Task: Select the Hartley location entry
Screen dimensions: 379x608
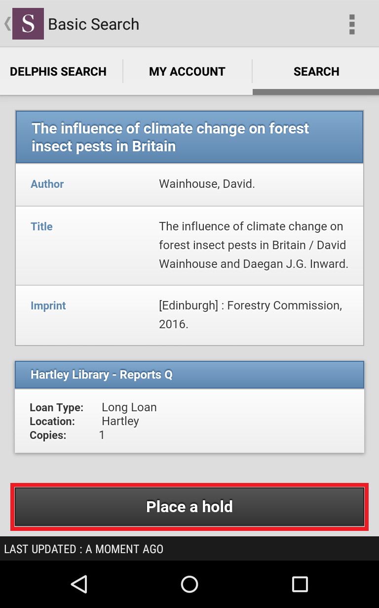Action: (120, 421)
